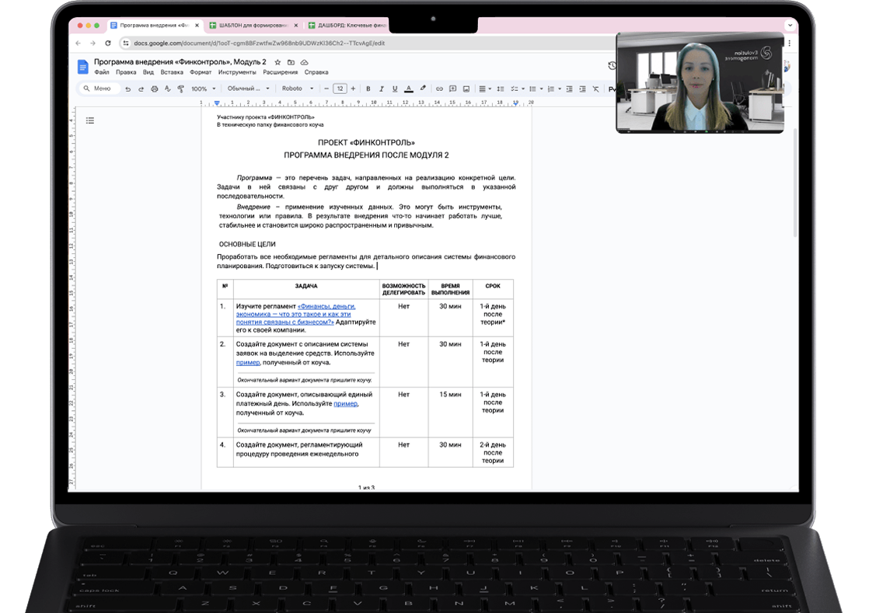Viewport: 869px width, 613px height.
Task: Close the 'Программа внедрения' browser tab
Action: [x=197, y=26]
